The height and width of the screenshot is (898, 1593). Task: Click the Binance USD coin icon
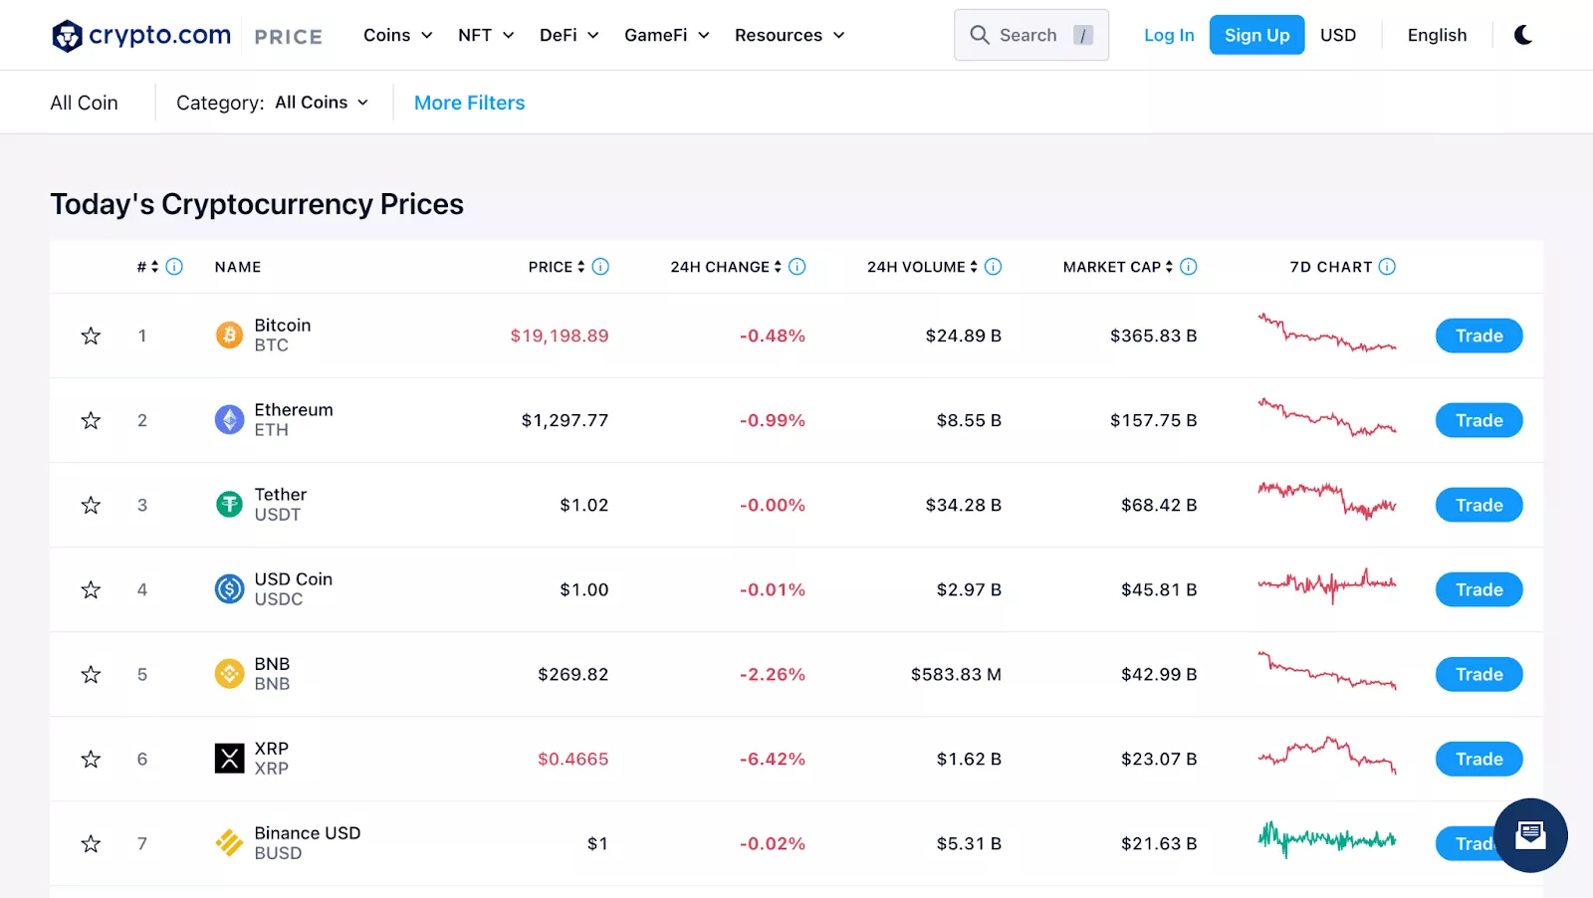pos(229,843)
